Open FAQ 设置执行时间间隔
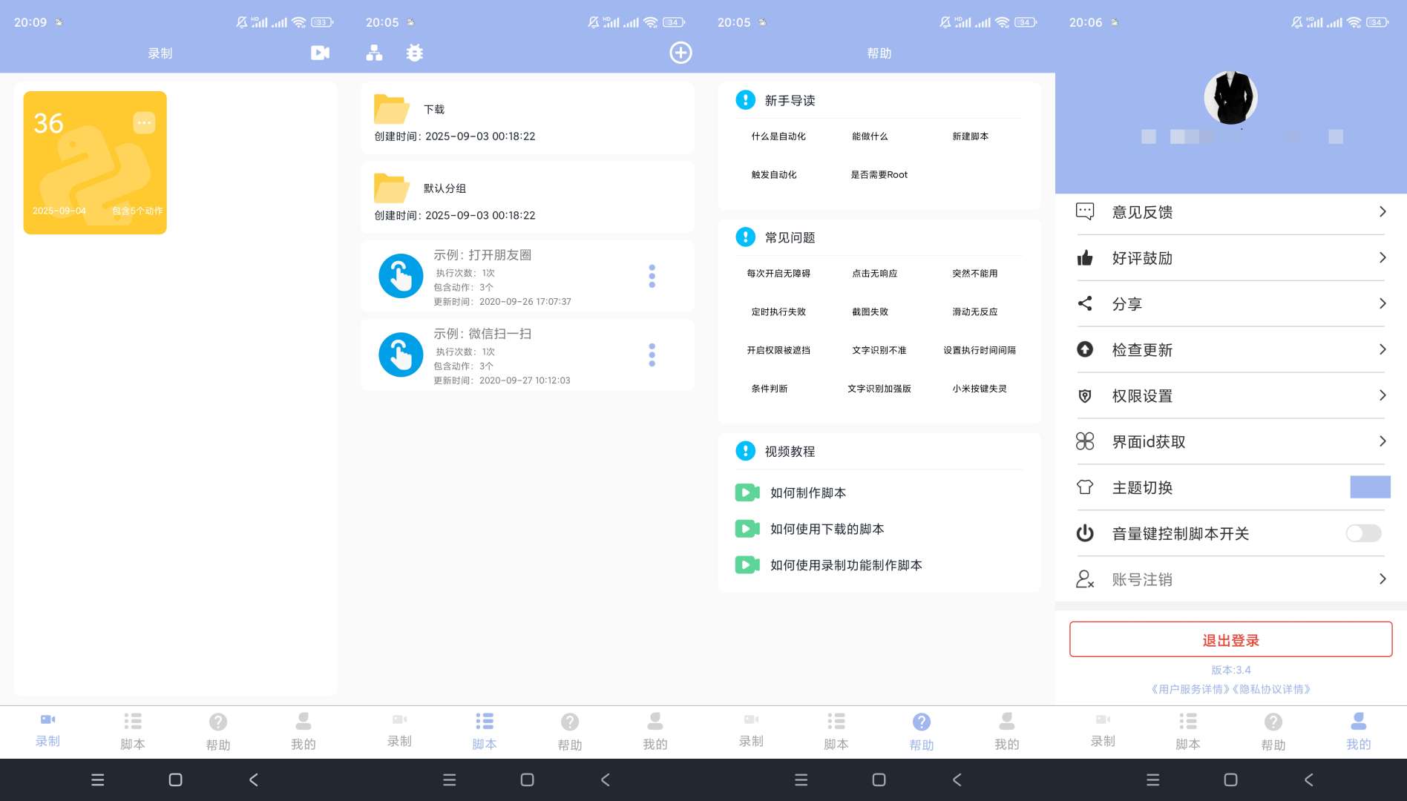 click(x=980, y=350)
